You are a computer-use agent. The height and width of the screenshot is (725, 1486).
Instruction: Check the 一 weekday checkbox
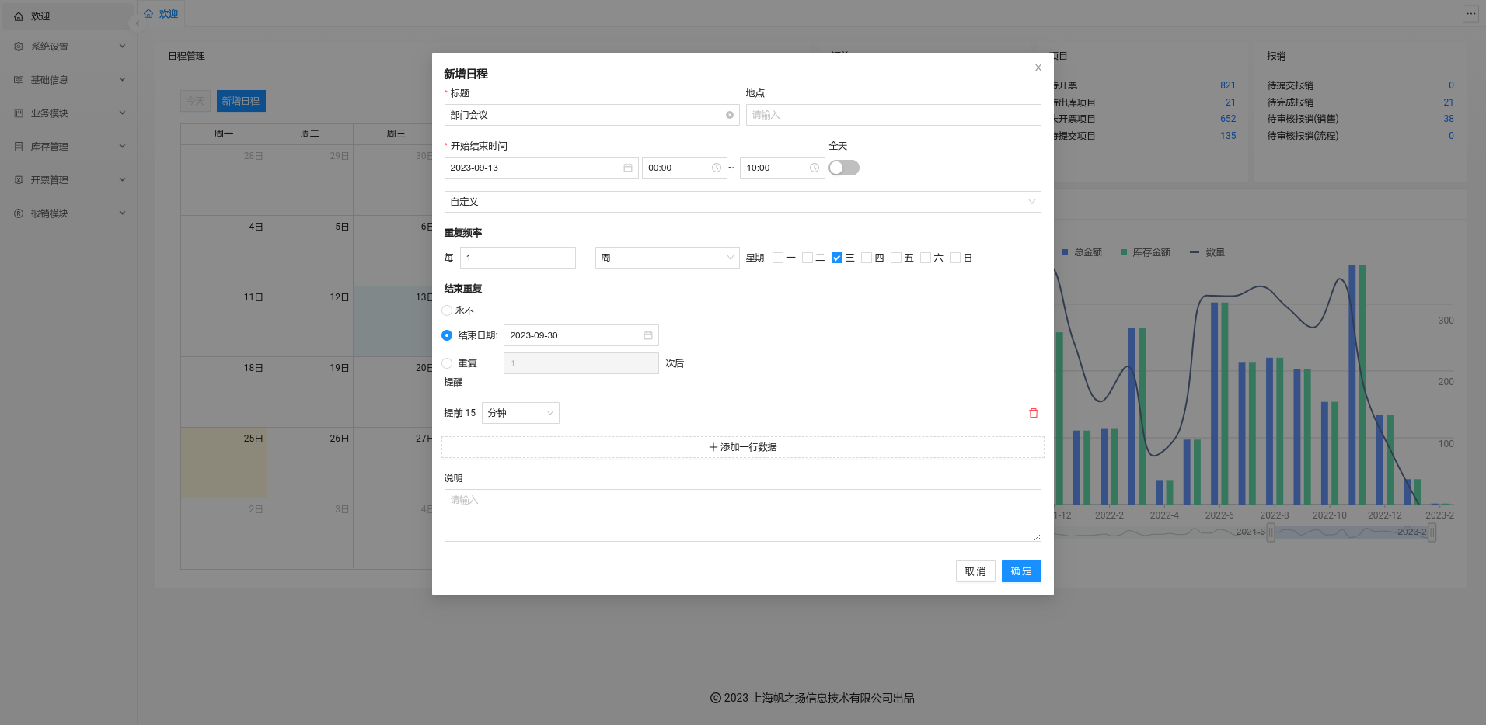pyautogui.click(x=778, y=258)
